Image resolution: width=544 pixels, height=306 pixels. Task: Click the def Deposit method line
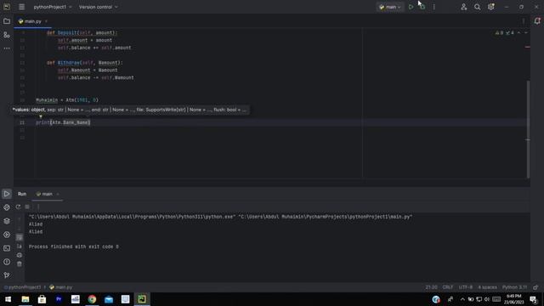coord(82,33)
